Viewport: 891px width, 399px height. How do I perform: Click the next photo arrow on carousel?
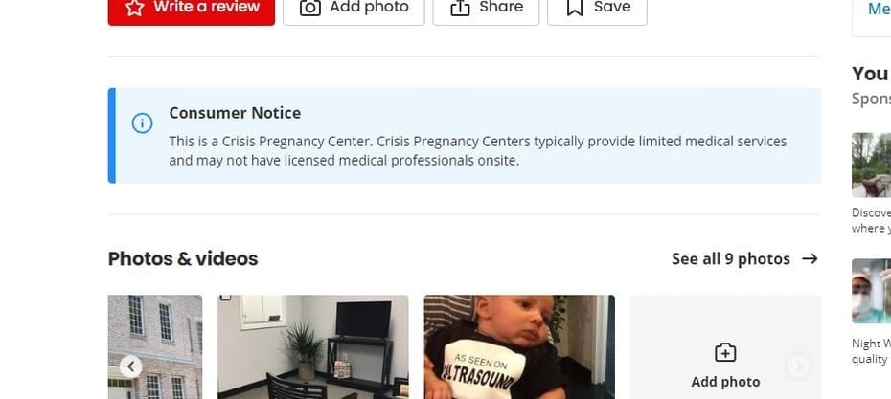tap(798, 366)
